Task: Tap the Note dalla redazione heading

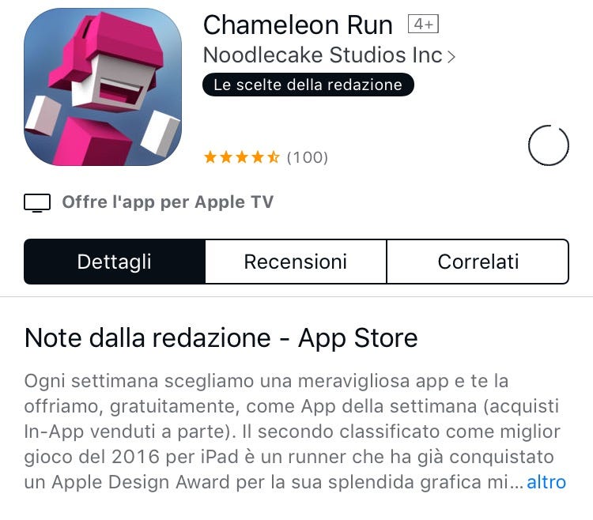Action: click(221, 338)
